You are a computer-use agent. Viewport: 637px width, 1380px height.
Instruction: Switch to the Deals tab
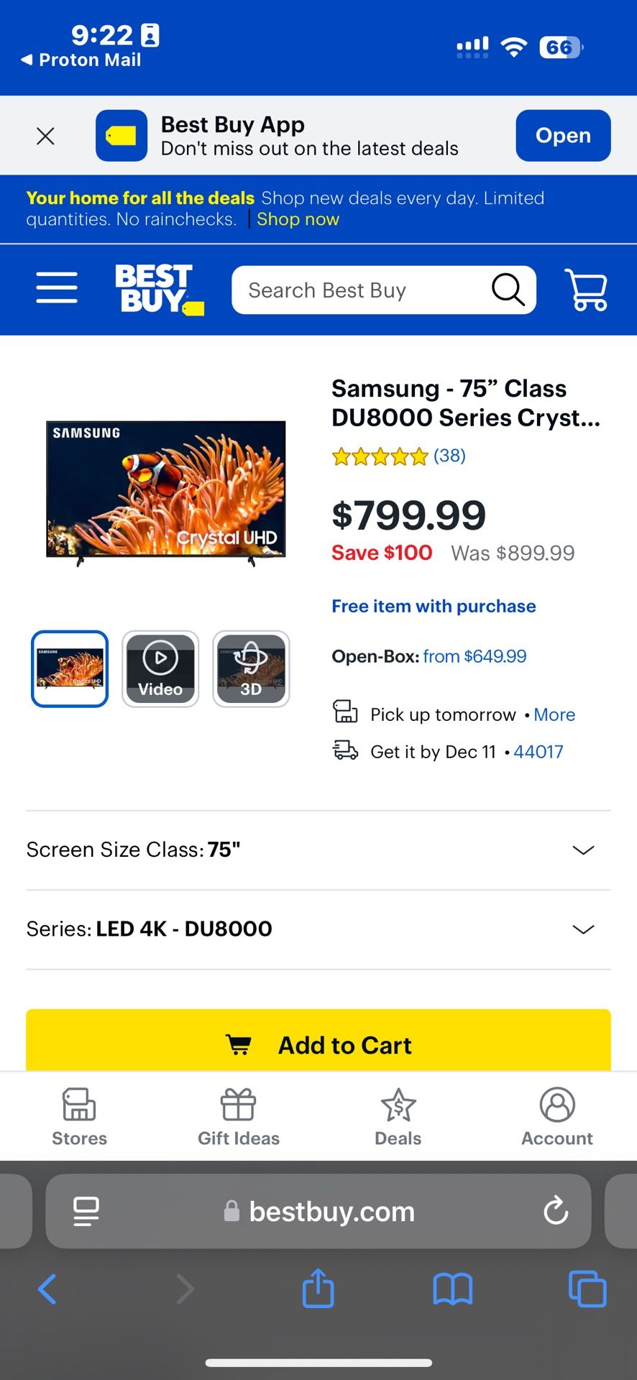[x=398, y=1116]
